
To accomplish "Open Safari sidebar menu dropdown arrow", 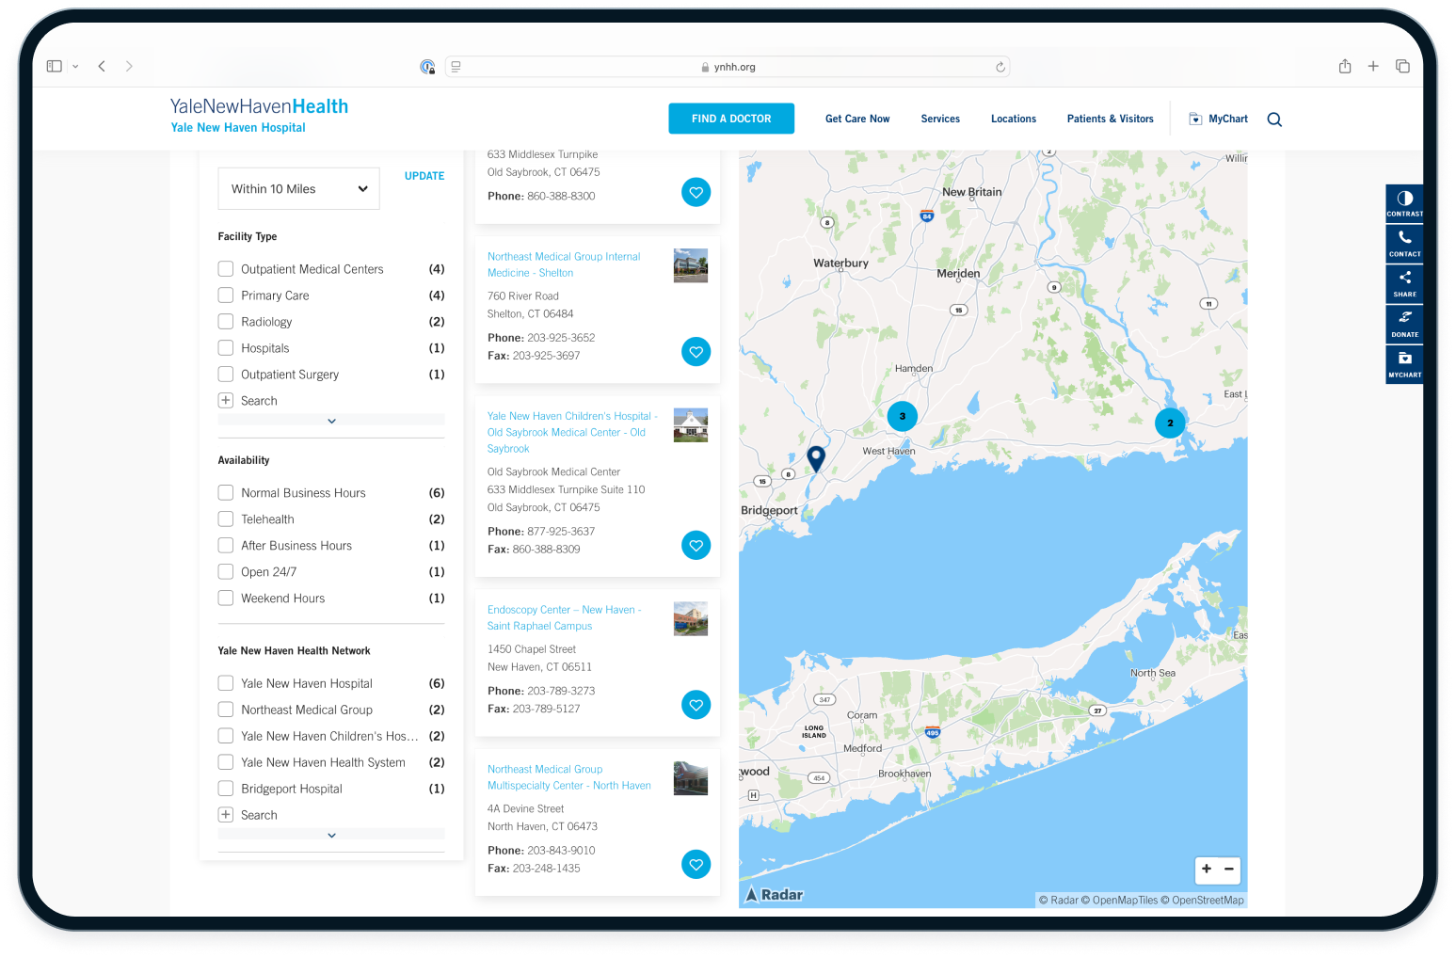I will pyautogui.click(x=75, y=67).
